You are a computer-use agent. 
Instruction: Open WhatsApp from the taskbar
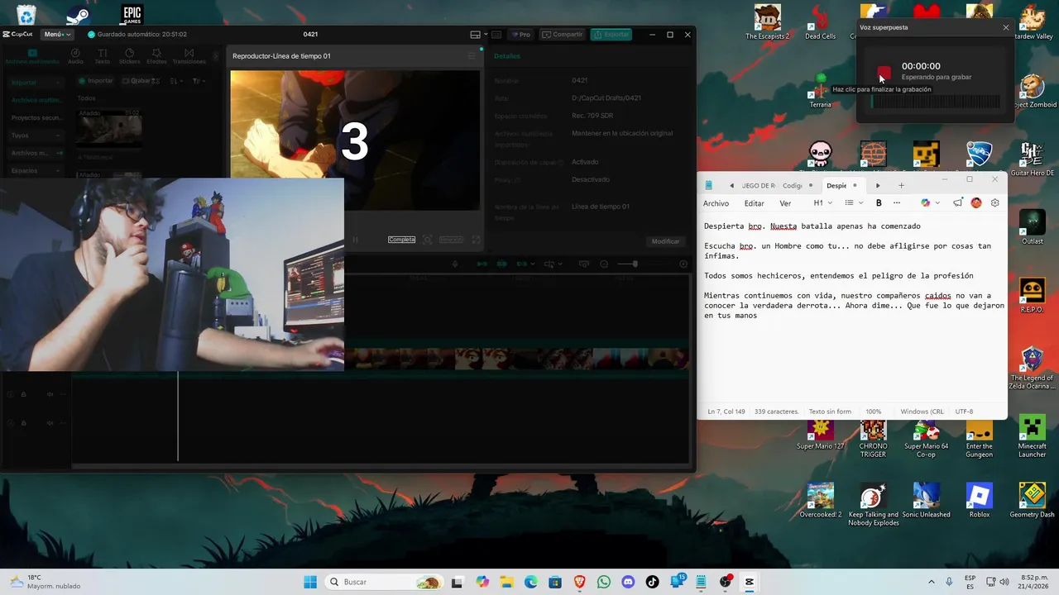click(x=603, y=582)
